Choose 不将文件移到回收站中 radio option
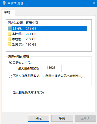The width and height of the screenshot is (97, 124). [x=10, y=76]
